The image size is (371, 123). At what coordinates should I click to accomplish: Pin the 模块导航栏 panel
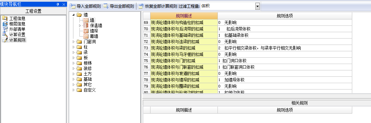click(x=58, y=4)
